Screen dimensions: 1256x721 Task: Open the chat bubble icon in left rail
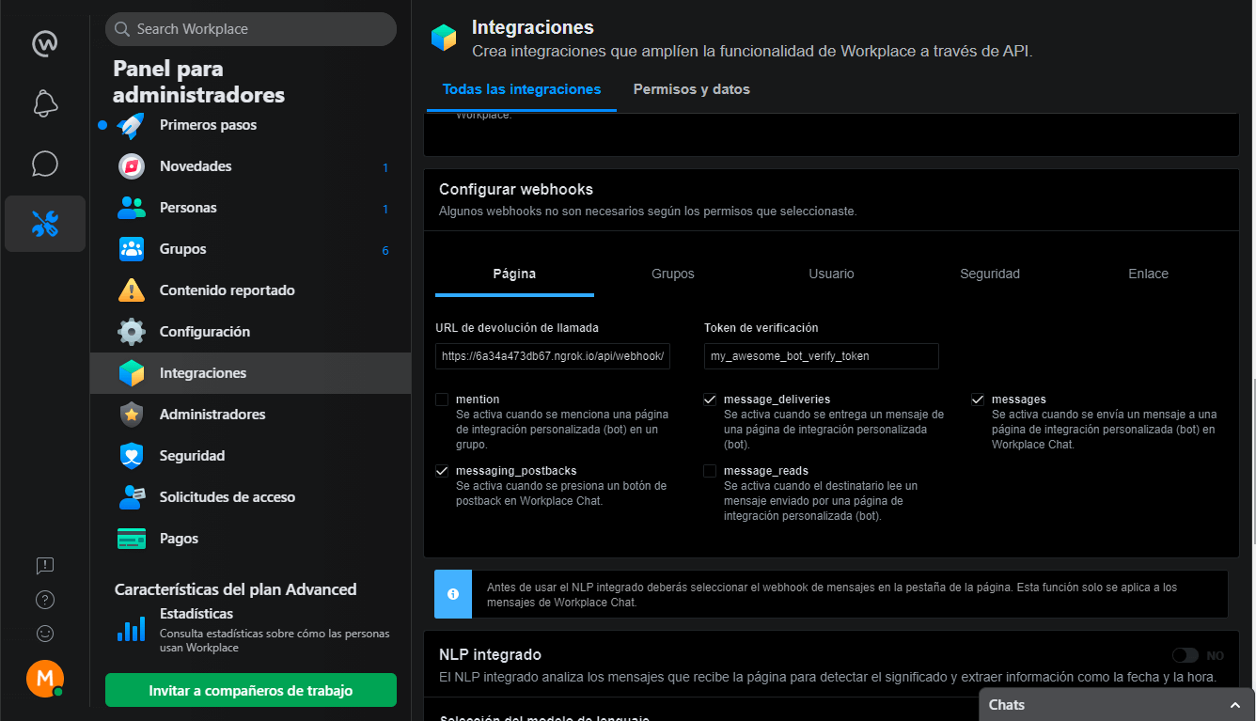pyautogui.click(x=45, y=164)
